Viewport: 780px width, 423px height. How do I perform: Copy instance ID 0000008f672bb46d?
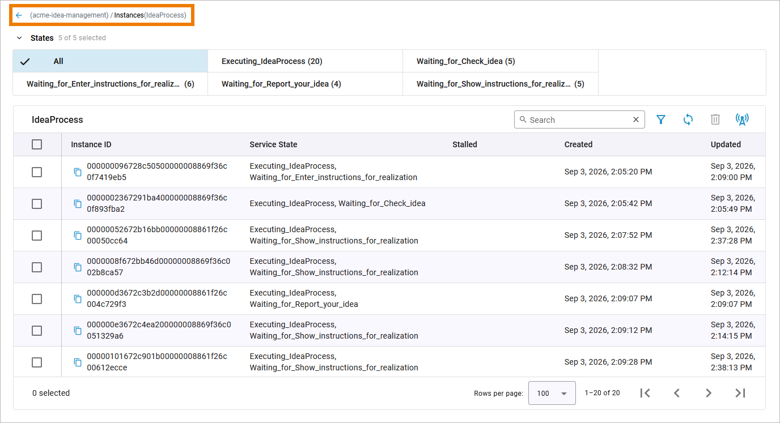click(78, 267)
